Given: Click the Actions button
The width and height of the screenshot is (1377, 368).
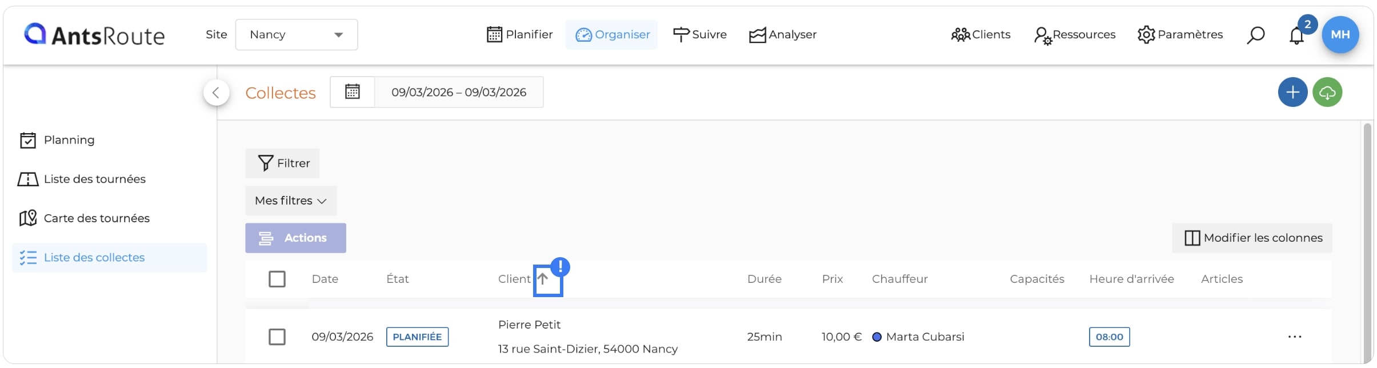Looking at the screenshot, I should point(295,238).
